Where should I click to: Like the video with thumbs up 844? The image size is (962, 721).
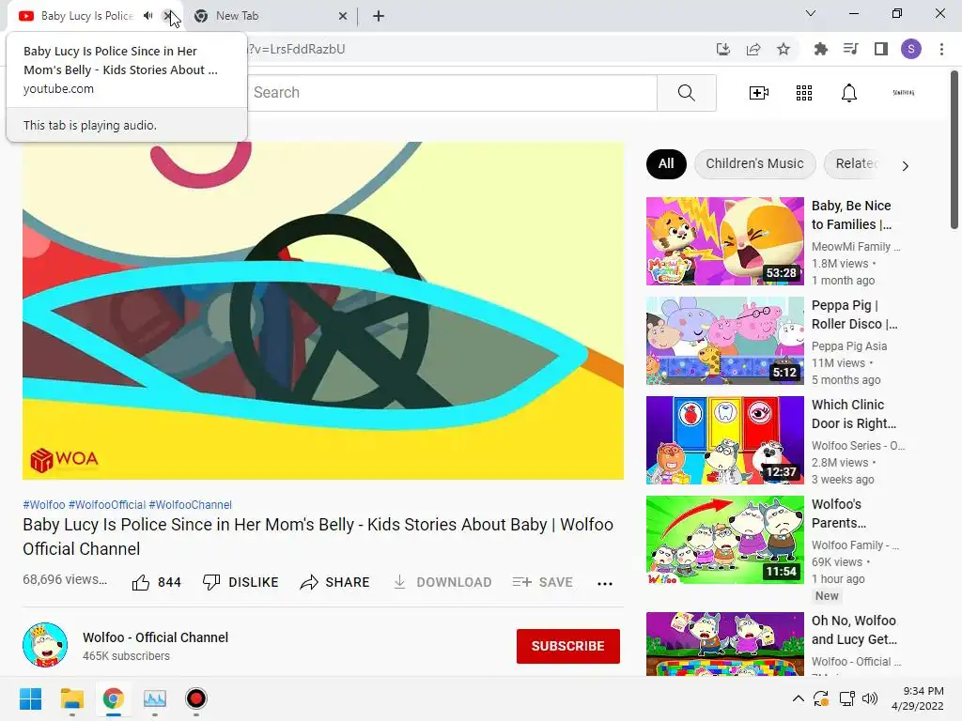(x=157, y=582)
